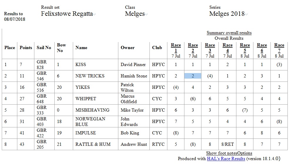This screenshot has height=168, width=291.
Task: Open the Race 2 column header link
Action: coord(193,48)
